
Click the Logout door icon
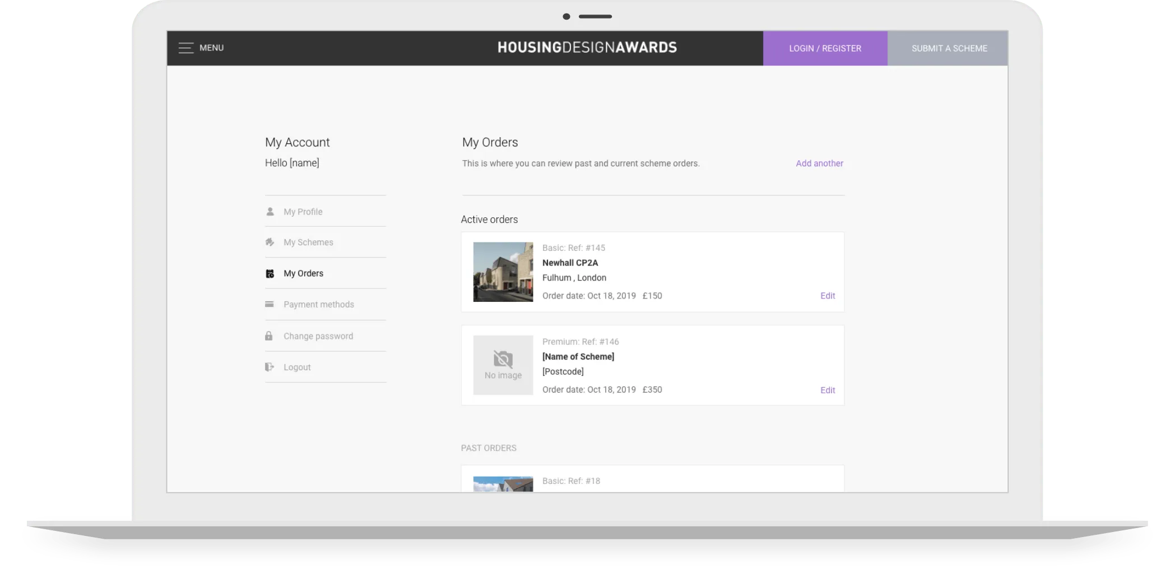(x=270, y=367)
